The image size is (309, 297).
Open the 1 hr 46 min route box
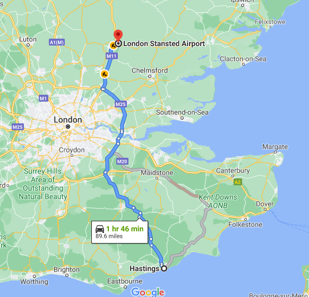point(119,232)
